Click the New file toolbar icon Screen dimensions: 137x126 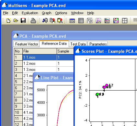8,21
